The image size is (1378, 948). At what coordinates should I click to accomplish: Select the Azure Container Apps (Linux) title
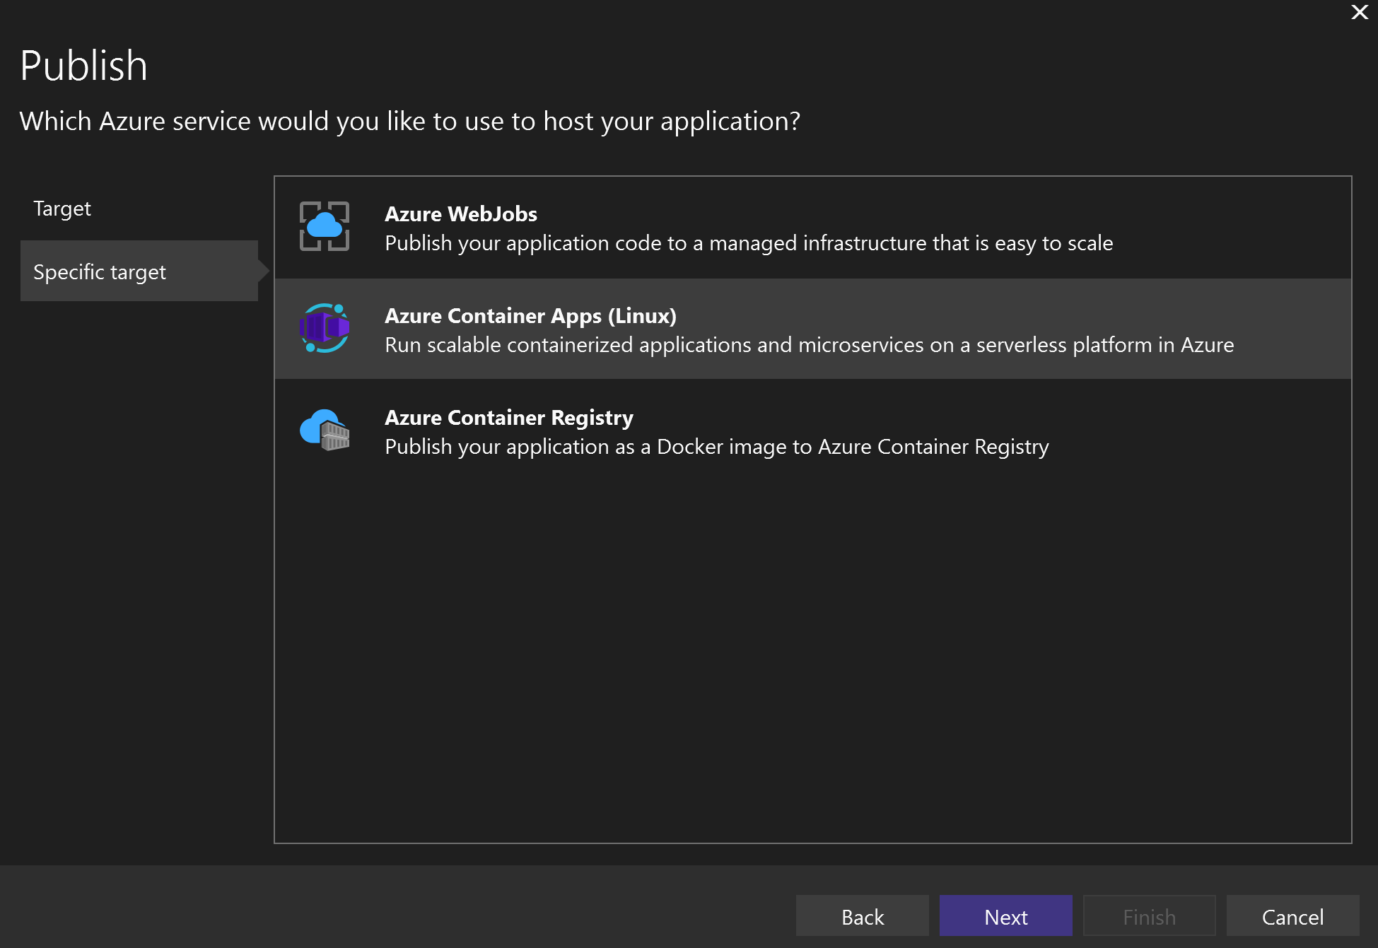coord(530,316)
